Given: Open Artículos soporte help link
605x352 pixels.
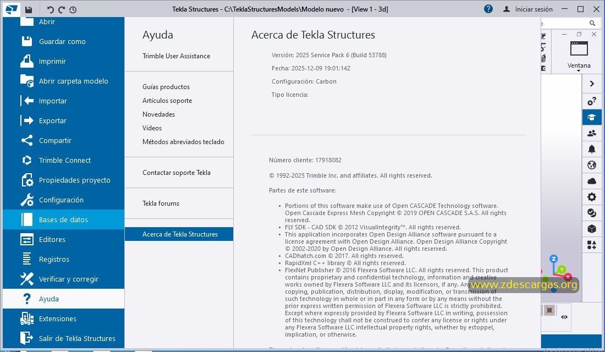Looking at the screenshot, I should [x=167, y=100].
